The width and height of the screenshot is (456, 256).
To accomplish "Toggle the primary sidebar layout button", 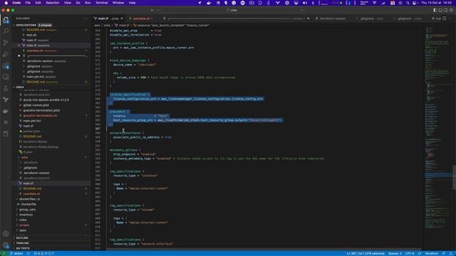I will click(435, 10).
